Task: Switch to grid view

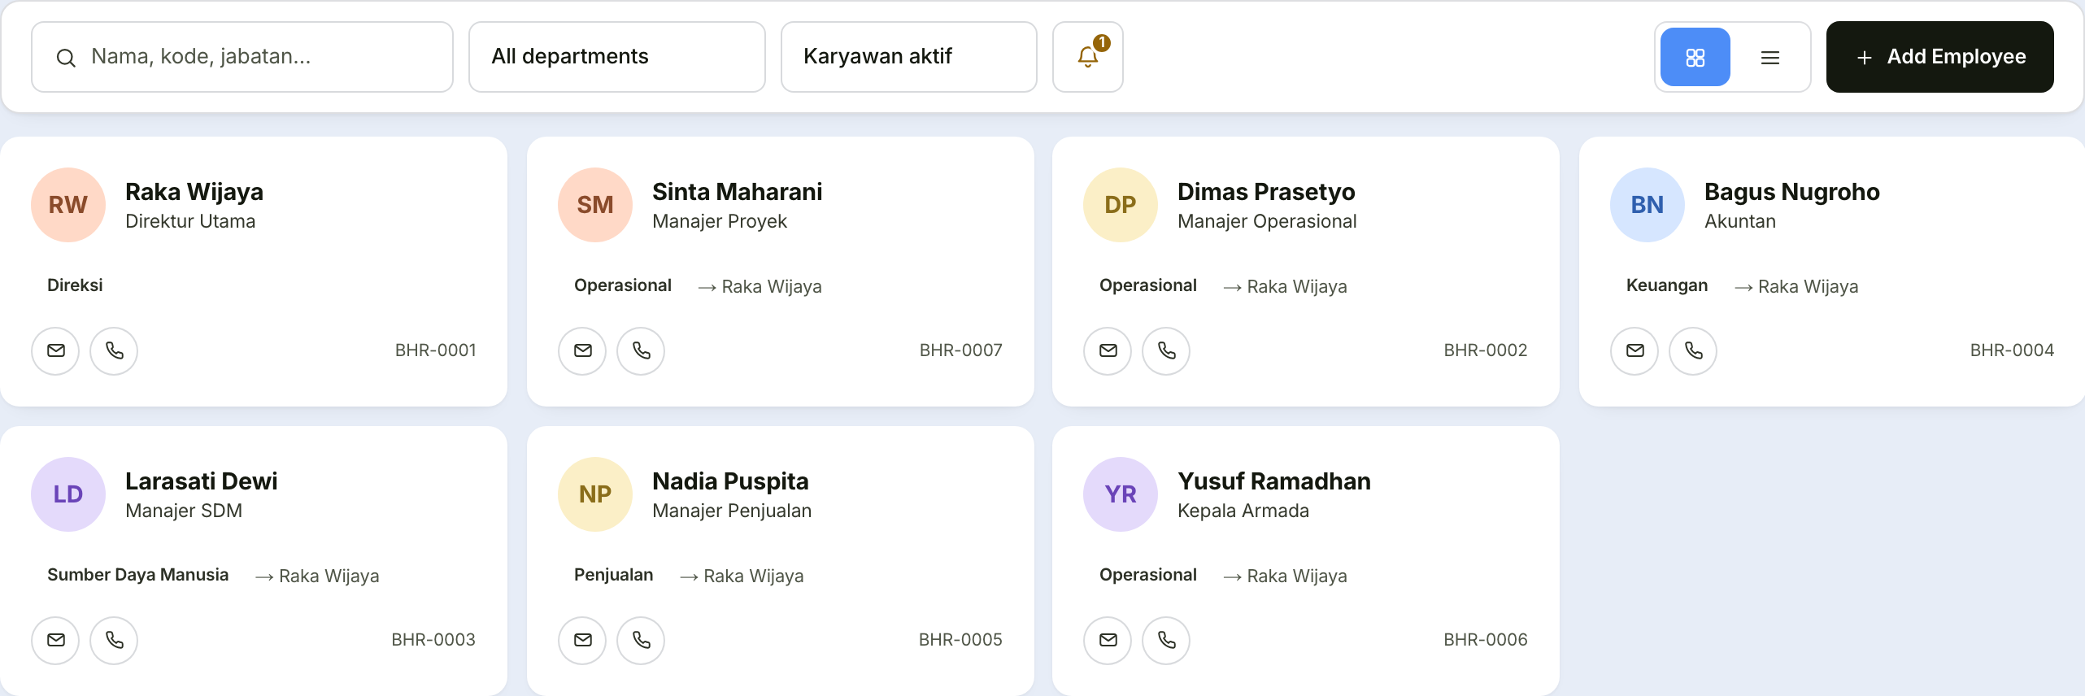Action: pyautogui.click(x=1695, y=57)
